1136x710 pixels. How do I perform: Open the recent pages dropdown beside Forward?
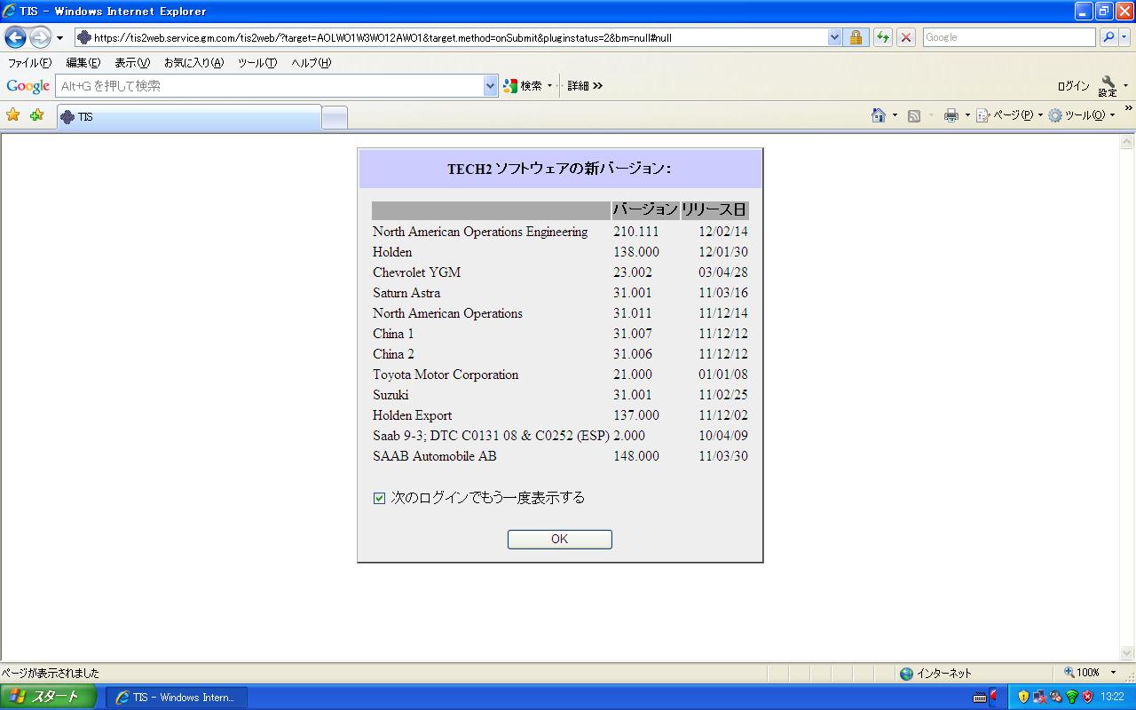(60, 38)
